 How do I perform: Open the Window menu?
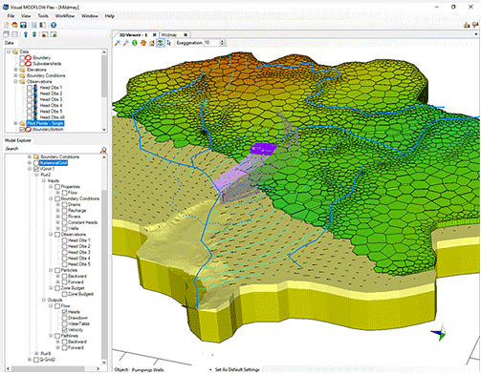tap(90, 16)
